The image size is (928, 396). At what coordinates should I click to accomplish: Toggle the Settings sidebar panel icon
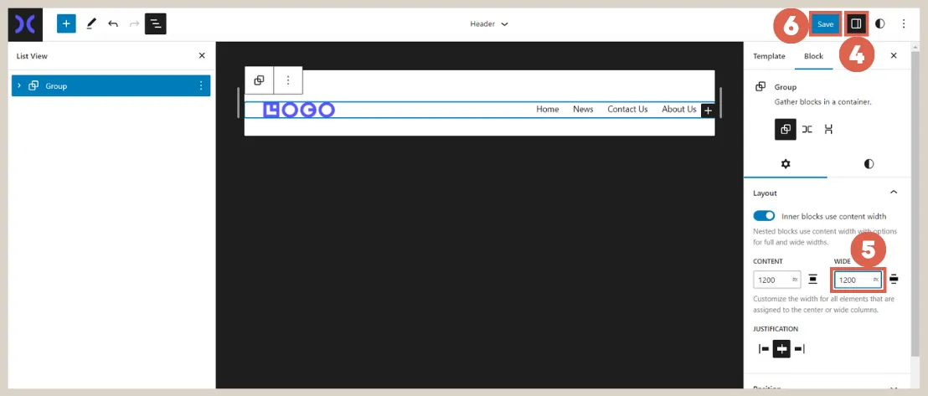tap(856, 23)
